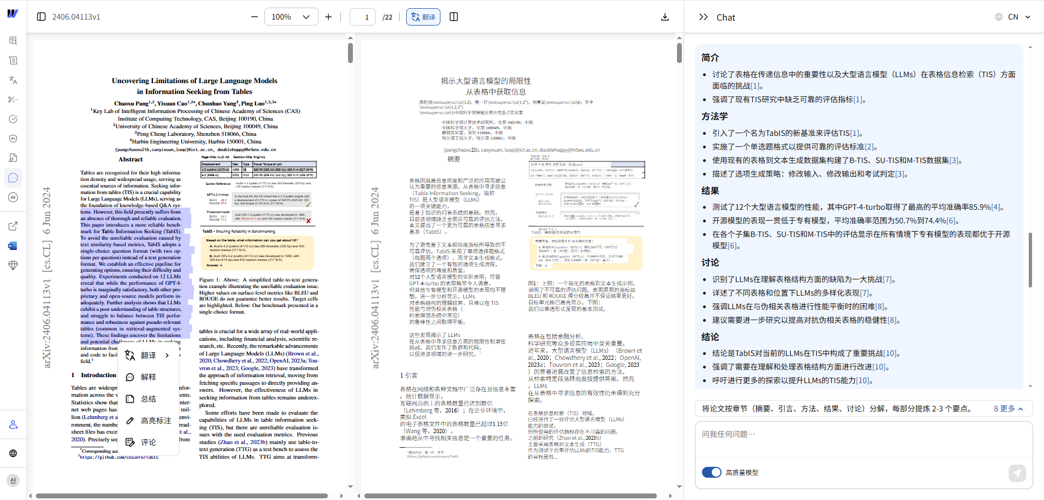Open the two-page layout icon in the toolbar
1044x500 pixels.
[x=453, y=17]
